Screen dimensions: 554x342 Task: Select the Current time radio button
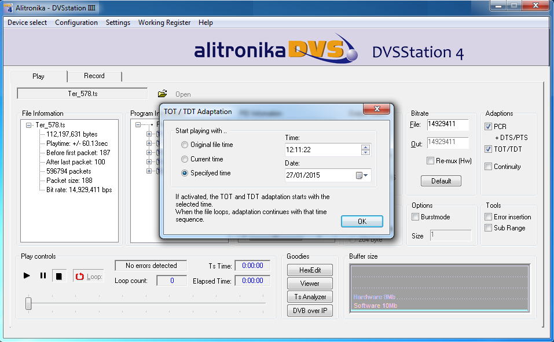tap(185, 159)
